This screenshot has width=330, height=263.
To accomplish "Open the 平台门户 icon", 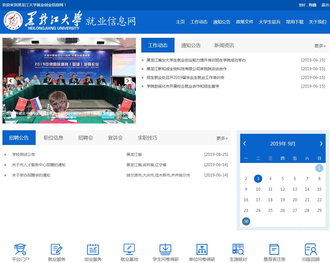I will [20, 249].
